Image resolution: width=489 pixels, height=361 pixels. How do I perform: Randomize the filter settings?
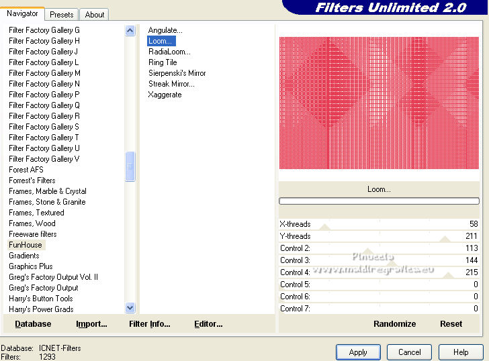tap(394, 324)
